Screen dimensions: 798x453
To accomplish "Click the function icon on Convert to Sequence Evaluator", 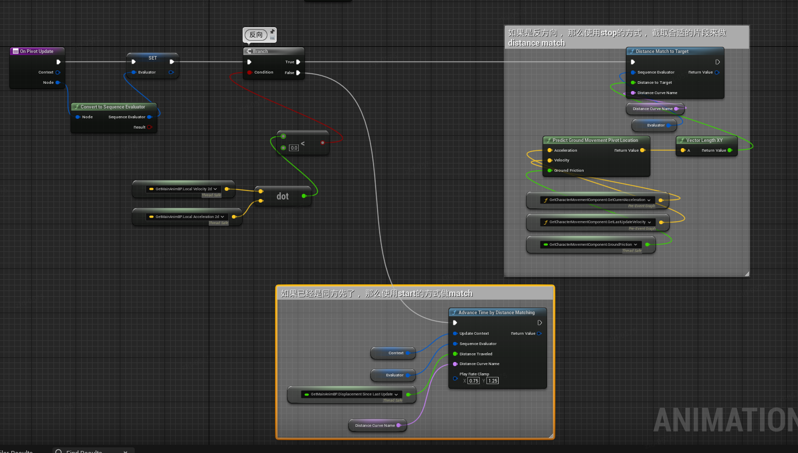I will point(77,107).
